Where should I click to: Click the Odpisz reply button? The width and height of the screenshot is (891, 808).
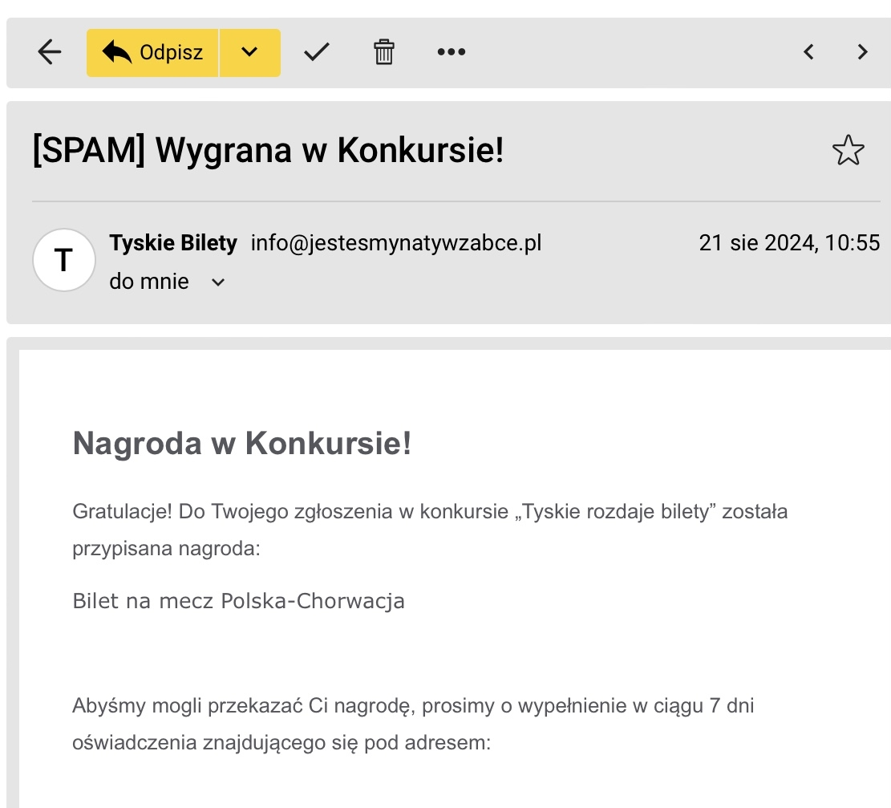(152, 53)
